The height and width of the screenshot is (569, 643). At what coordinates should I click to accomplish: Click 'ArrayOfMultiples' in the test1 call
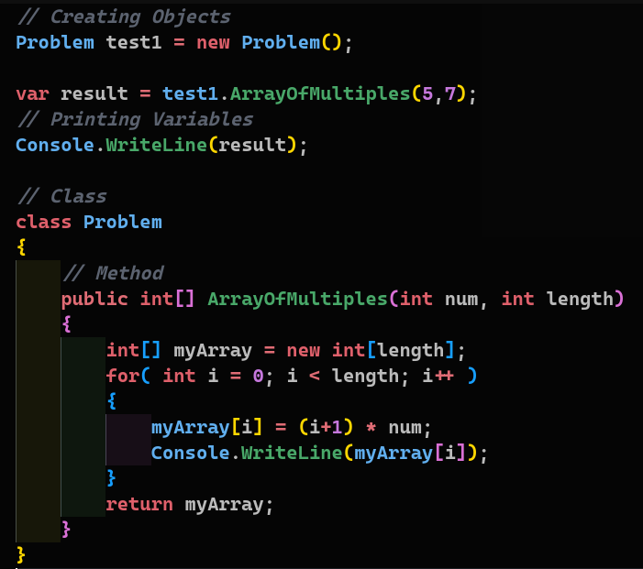click(x=320, y=93)
